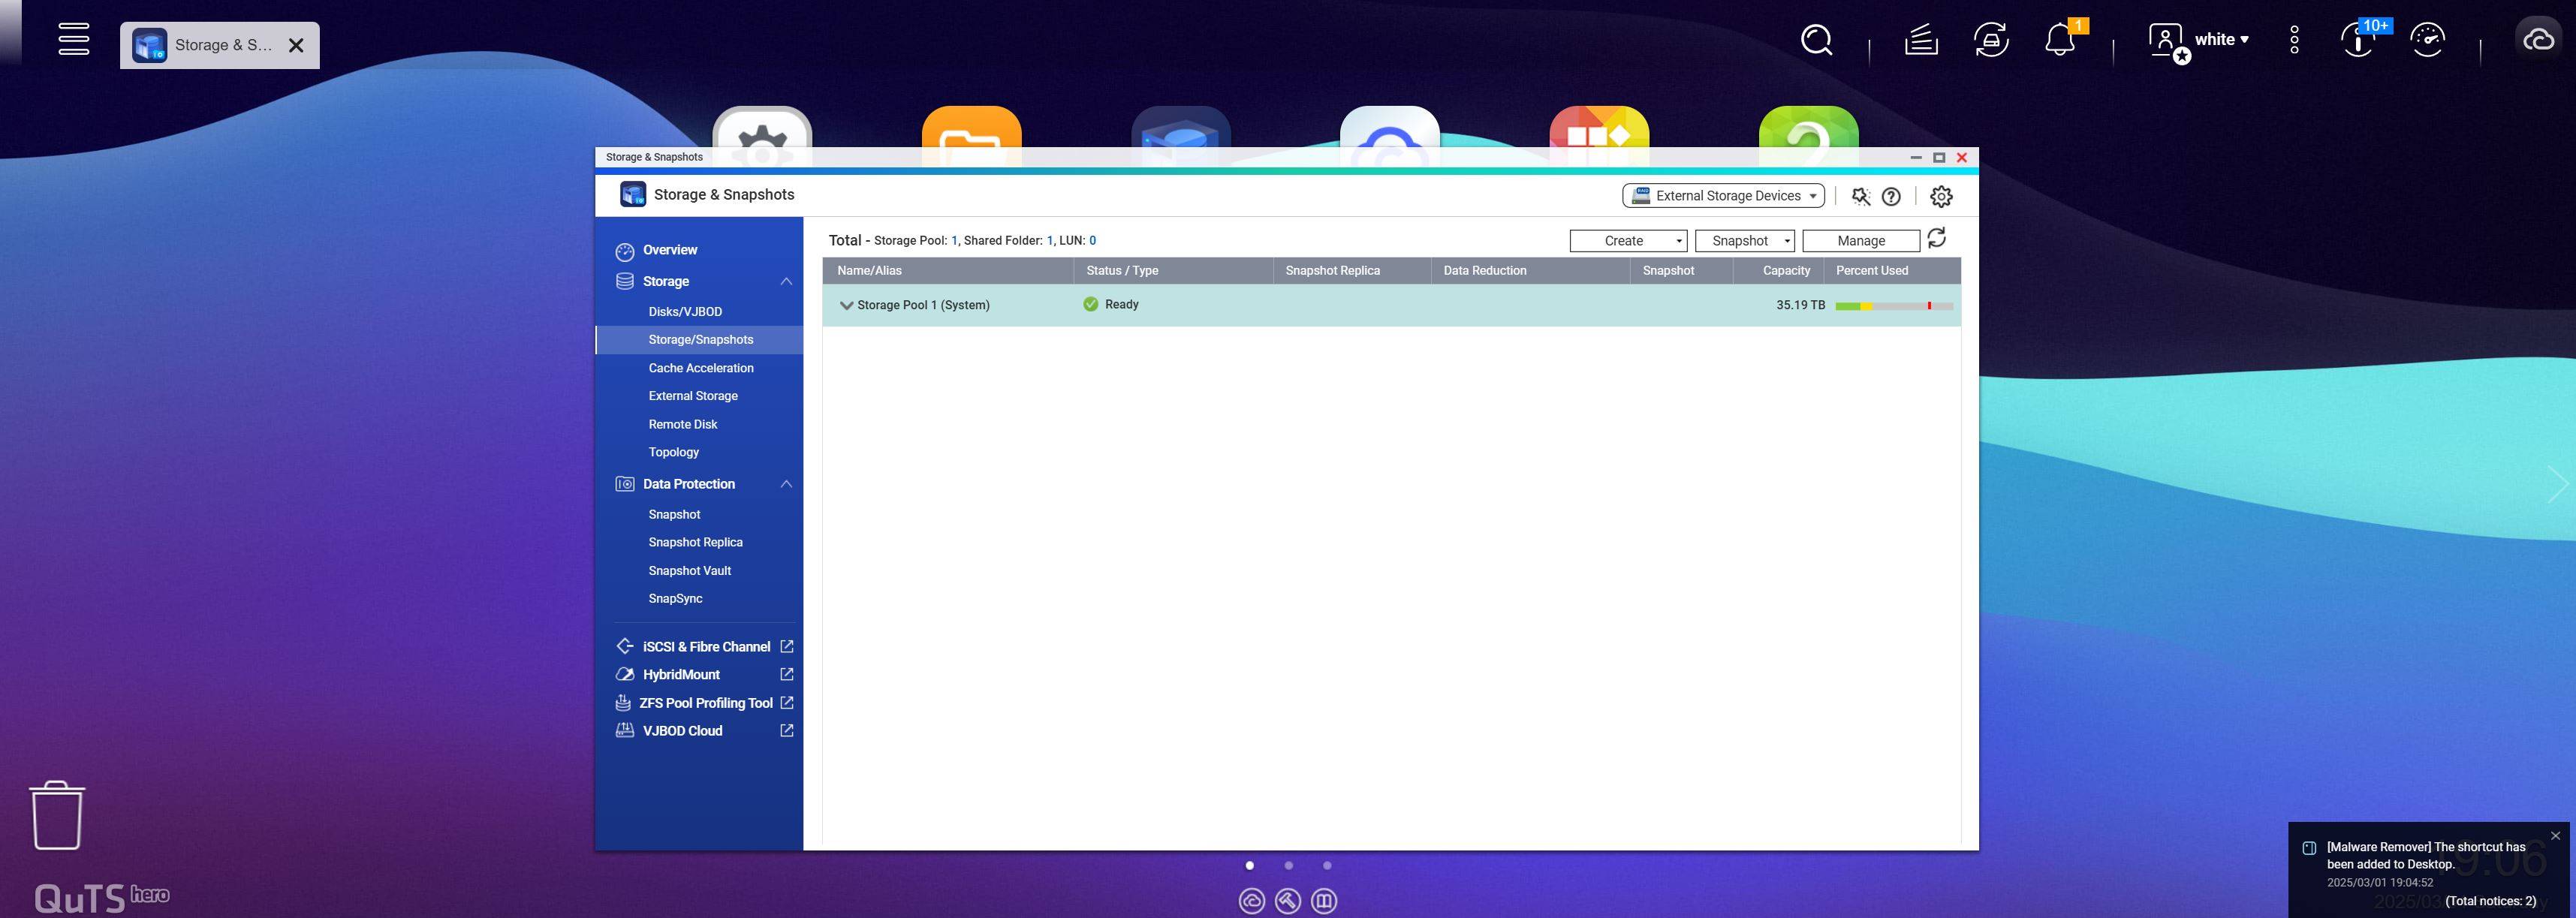Viewport: 2576px width, 918px height.
Task: Select the 35.19 TB capacity value
Action: coord(1800,305)
